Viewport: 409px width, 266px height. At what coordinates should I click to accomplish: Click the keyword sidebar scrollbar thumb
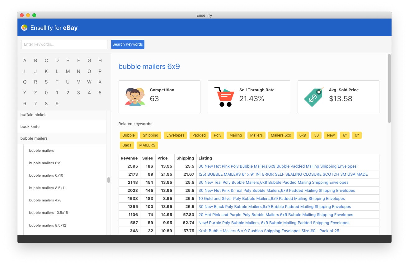(109, 180)
